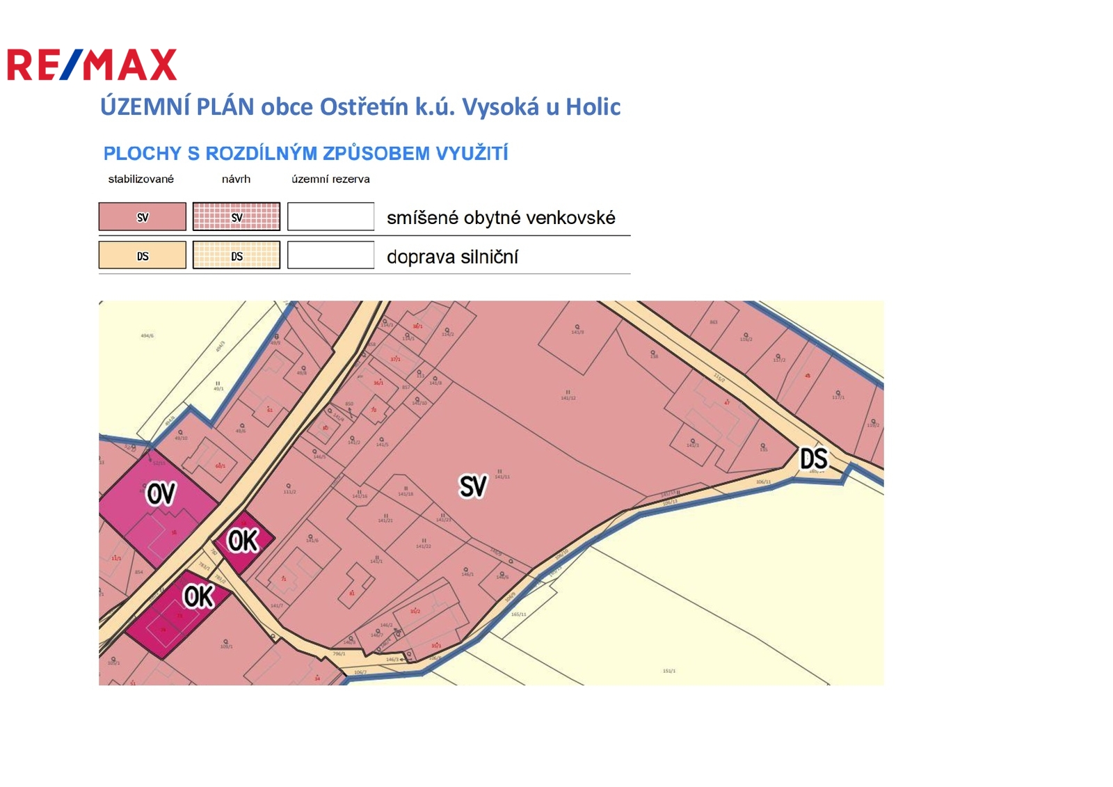
Task: Select the hatched SV proposal swatch
Action: (x=237, y=217)
